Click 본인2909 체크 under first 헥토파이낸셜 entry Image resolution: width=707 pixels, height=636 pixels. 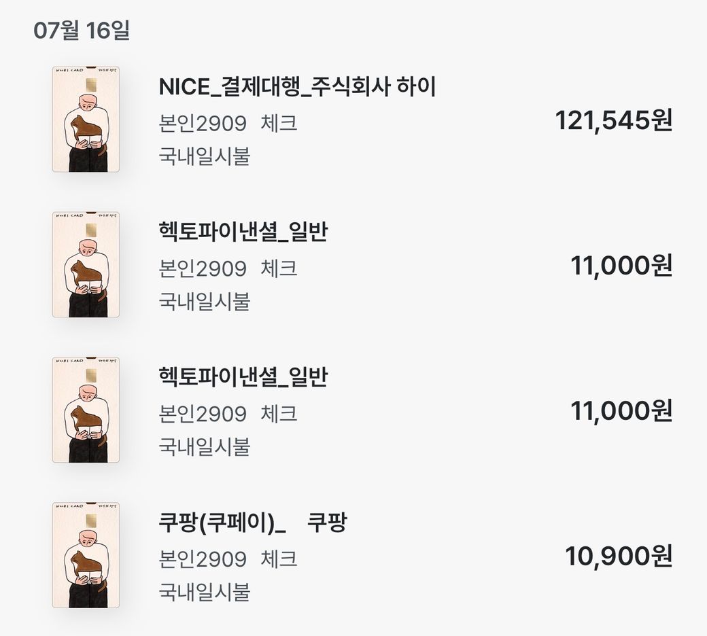click(228, 268)
